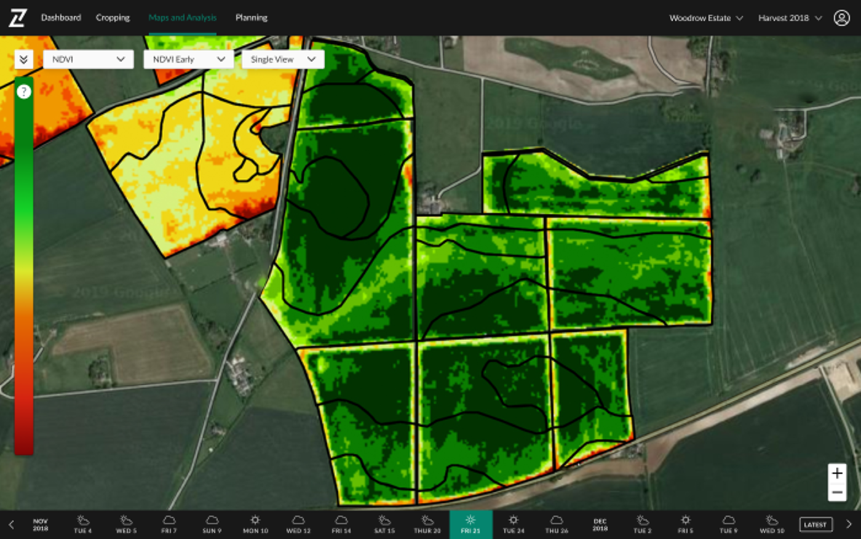Pick the MON 10 sunny date

(255, 525)
